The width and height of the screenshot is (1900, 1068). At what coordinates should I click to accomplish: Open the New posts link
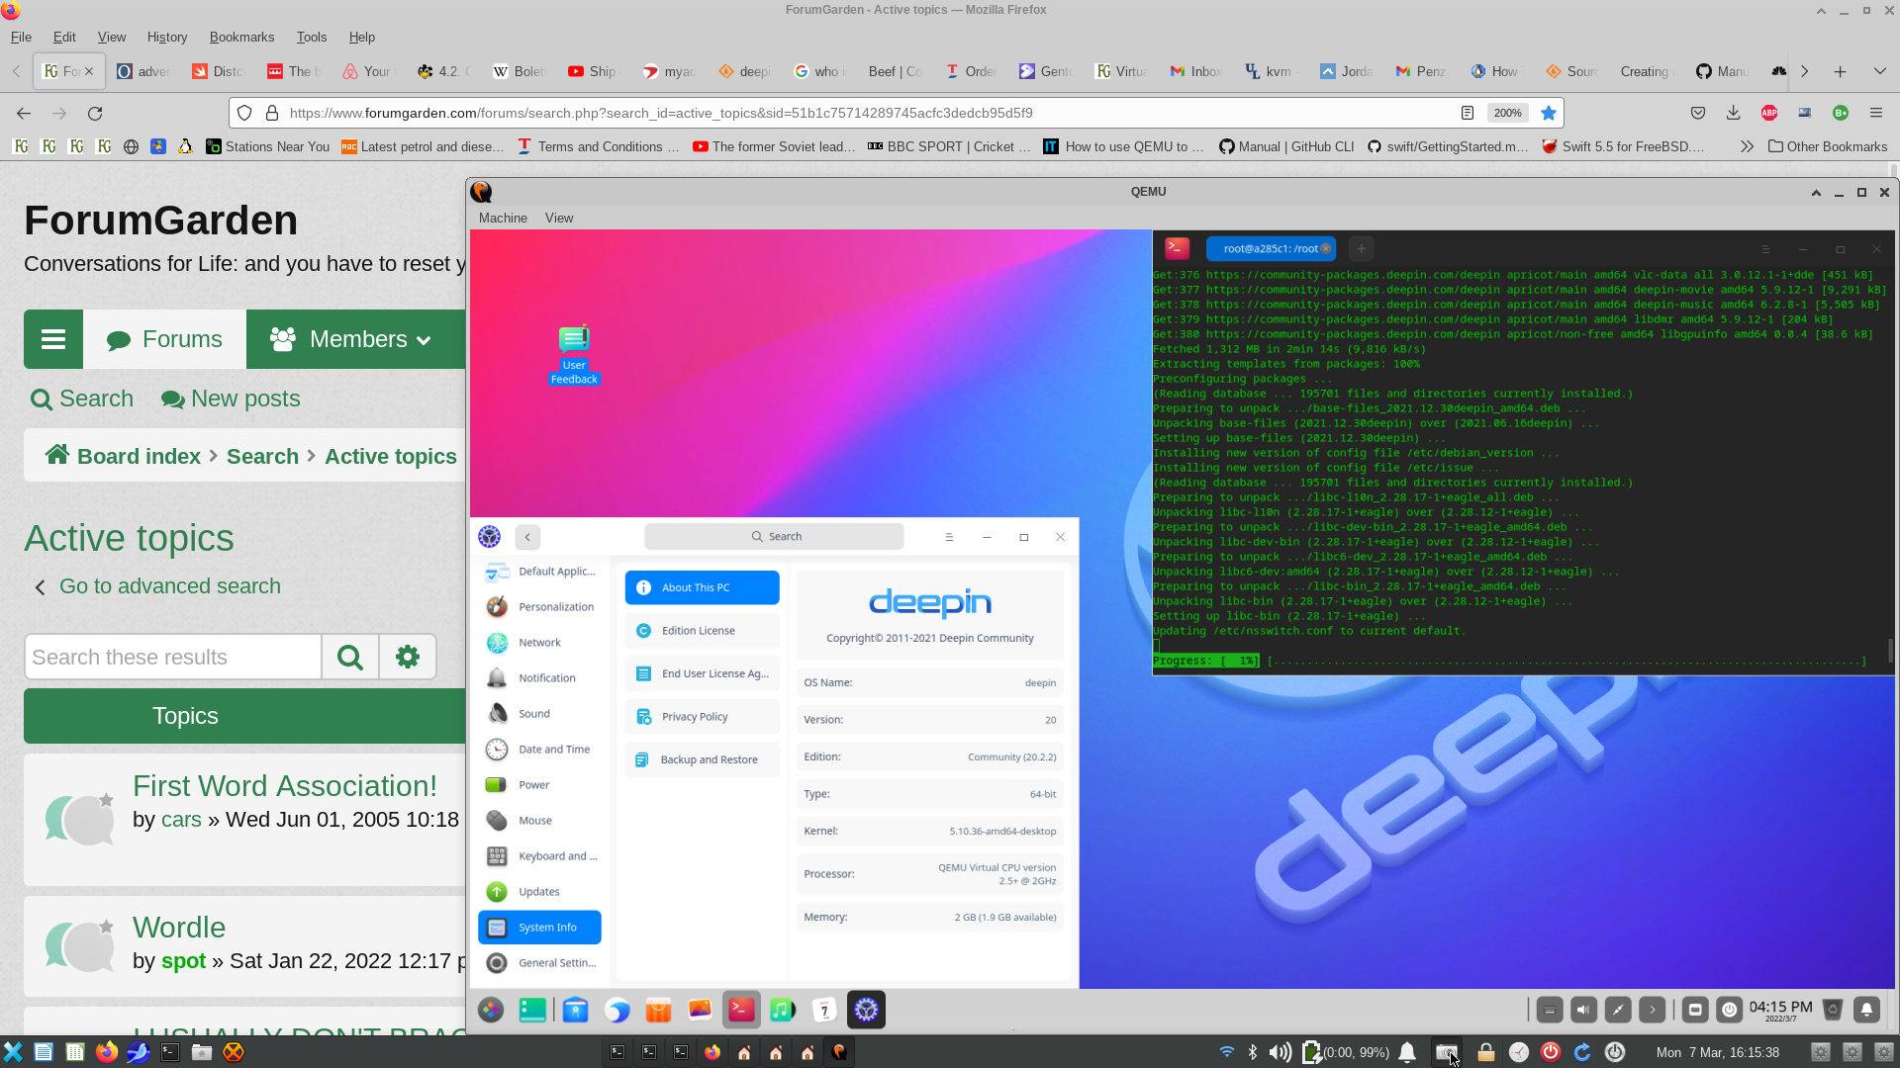[x=231, y=399]
